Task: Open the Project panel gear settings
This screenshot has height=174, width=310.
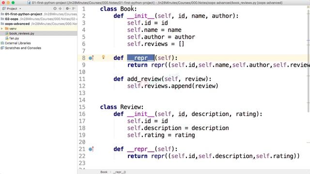Action: [x=67, y=9]
